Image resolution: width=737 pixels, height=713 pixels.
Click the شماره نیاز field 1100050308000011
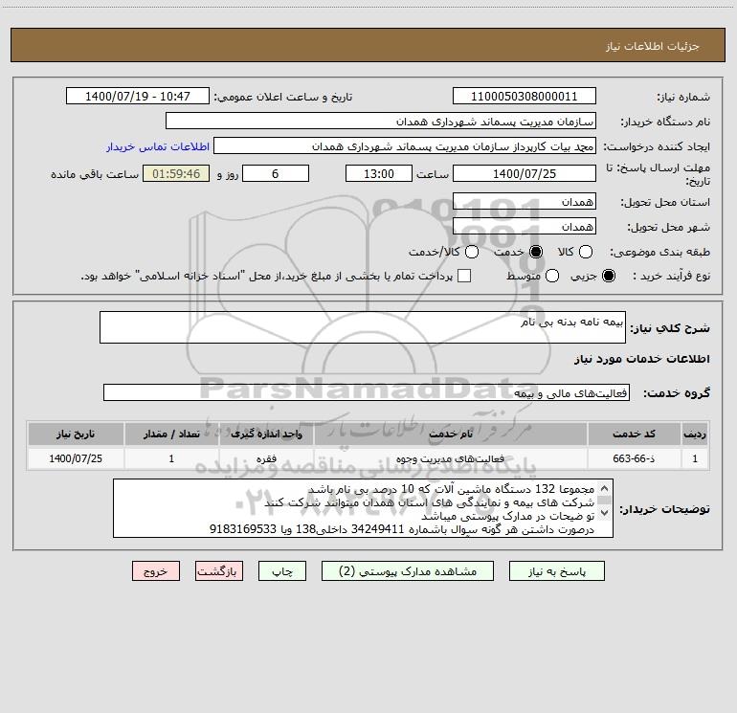tap(525, 96)
